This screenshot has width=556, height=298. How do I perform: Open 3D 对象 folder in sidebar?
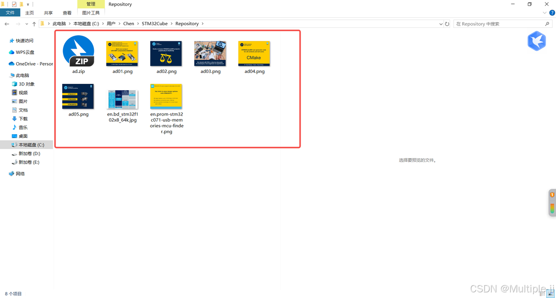pyautogui.click(x=23, y=84)
